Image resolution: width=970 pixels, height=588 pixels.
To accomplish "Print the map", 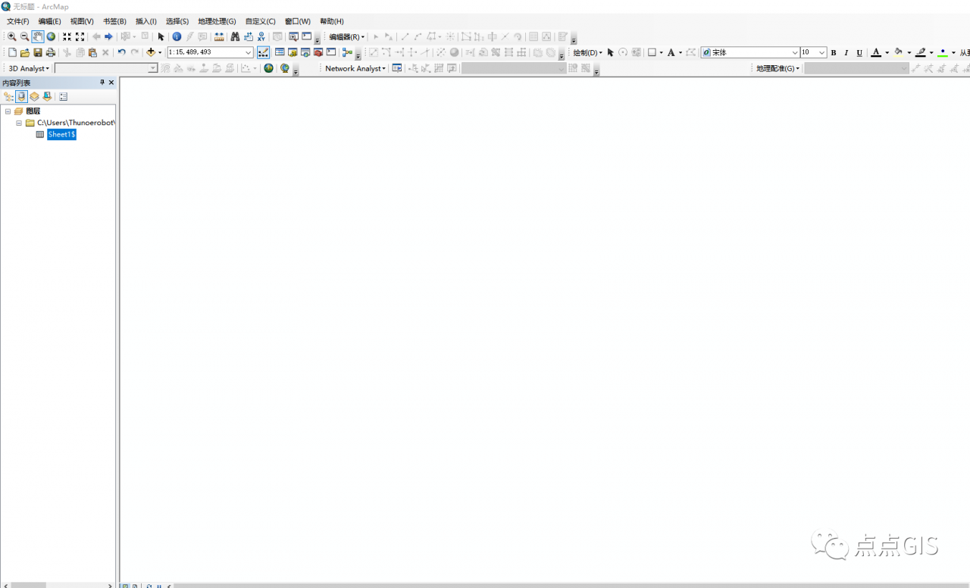I will coord(51,52).
